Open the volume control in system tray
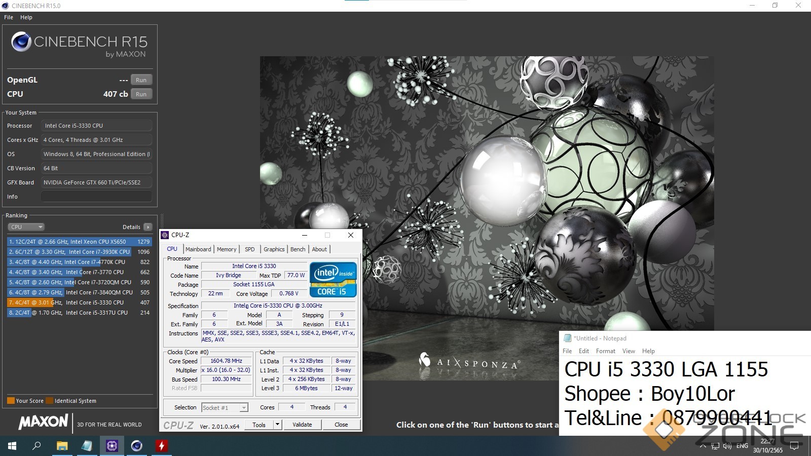The image size is (811, 456). pyautogui.click(x=727, y=446)
